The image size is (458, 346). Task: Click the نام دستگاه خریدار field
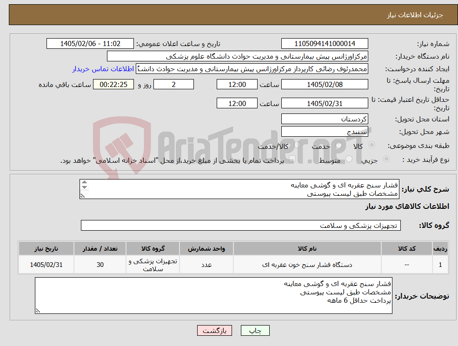pyautogui.click(x=238, y=56)
